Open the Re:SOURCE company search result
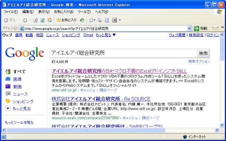This screenshot has height=141, width=226. pyautogui.click(x=101, y=99)
